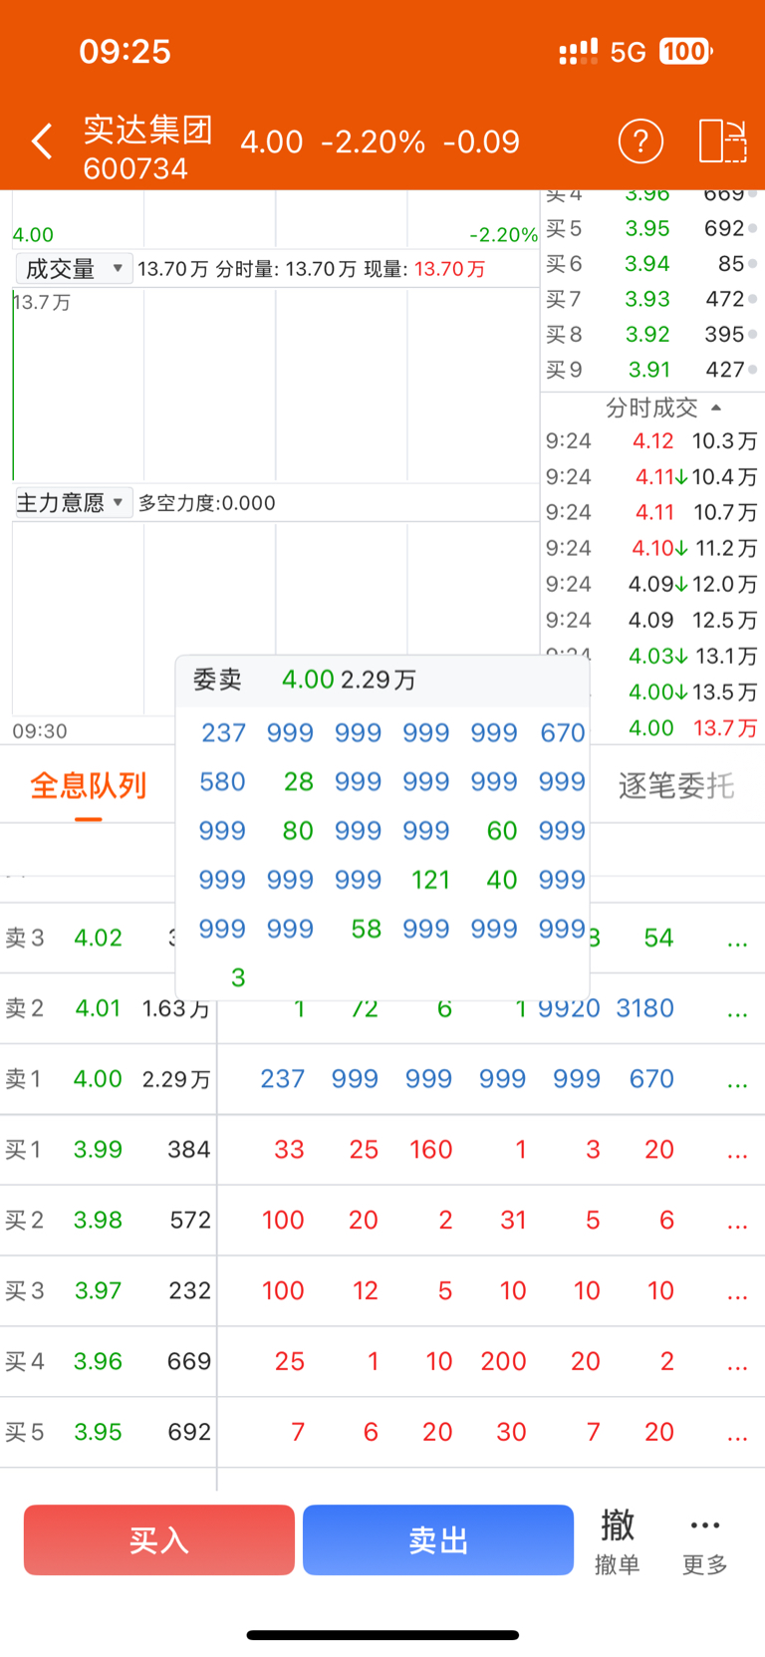Tap the 现量 13.70万 value
765x1657 pixels.
[449, 269]
